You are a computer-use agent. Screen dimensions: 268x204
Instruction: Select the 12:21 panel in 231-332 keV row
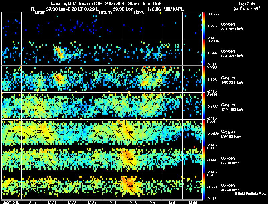[52, 52]
